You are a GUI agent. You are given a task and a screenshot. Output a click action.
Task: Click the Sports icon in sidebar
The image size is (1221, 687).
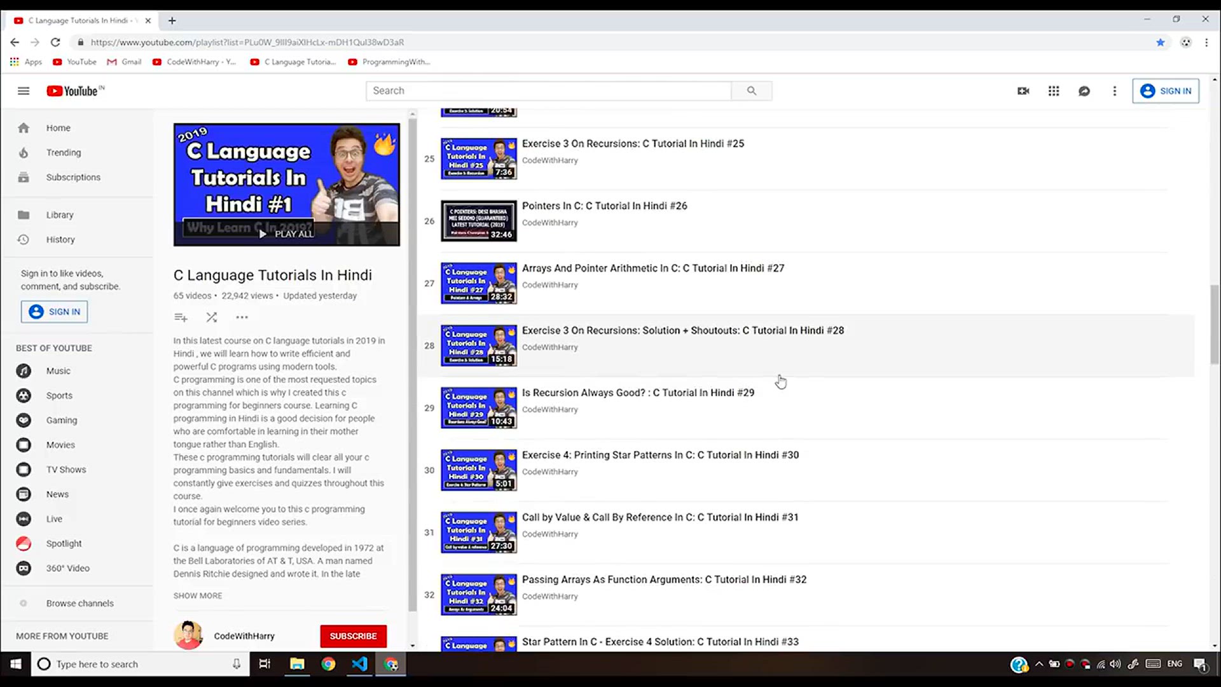[24, 396]
